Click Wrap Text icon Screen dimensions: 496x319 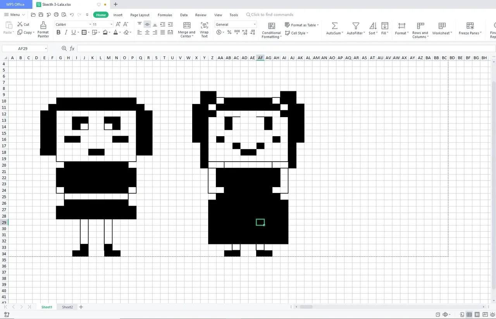click(204, 29)
